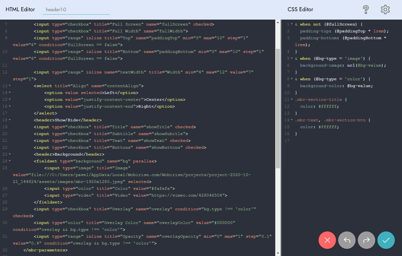The image size is (402, 256).
Task: Click the HTML Editor heading
Action: (20, 9)
